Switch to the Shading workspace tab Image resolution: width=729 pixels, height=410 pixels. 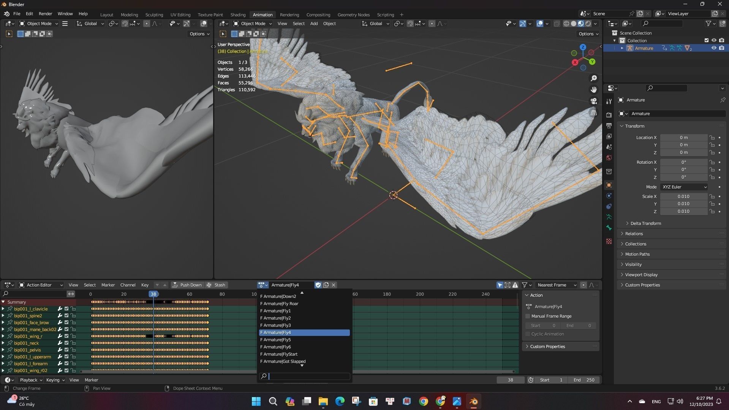[x=238, y=14]
